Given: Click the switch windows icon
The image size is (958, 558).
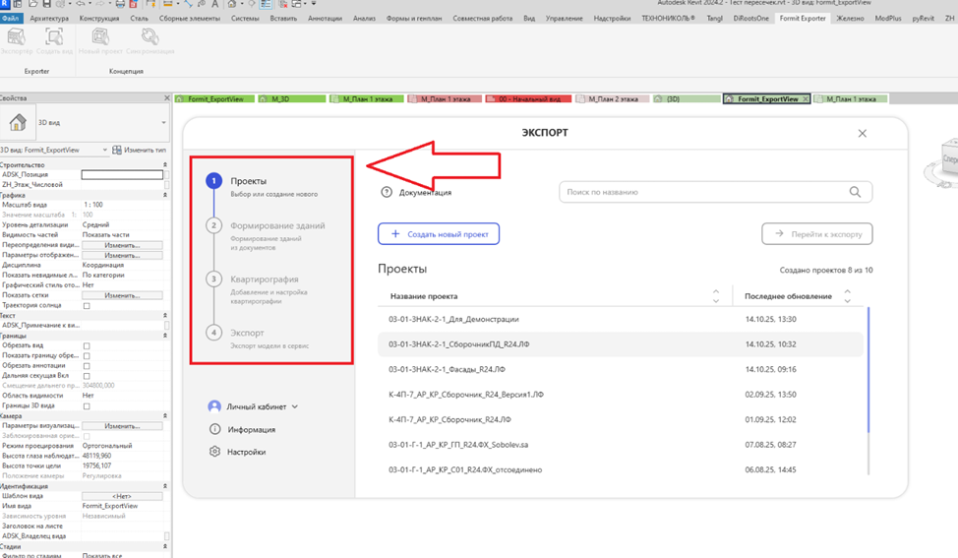Looking at the screenshot, I should pyautogui.click(x=298, y=4).
